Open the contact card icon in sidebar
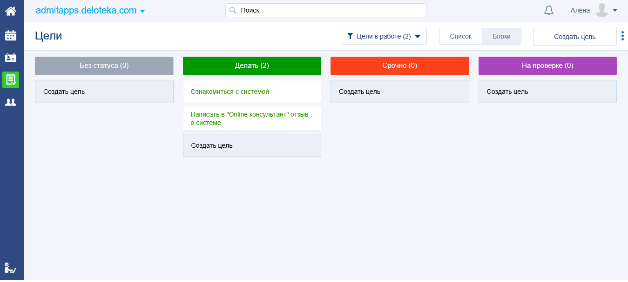 (11, 58)
